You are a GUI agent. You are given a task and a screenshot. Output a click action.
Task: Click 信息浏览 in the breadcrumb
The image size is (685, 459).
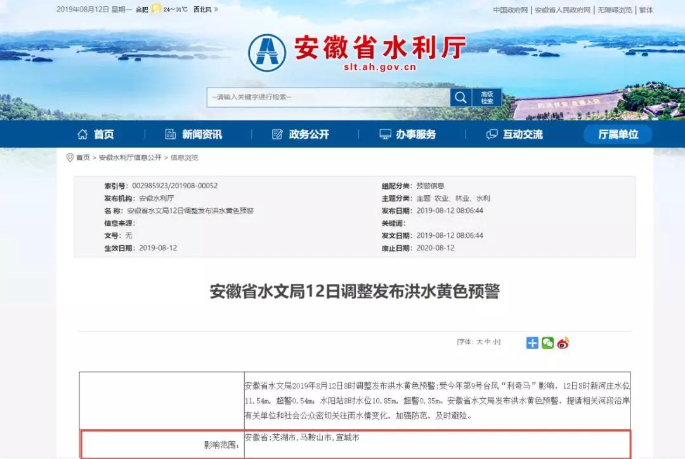[185, 158]
